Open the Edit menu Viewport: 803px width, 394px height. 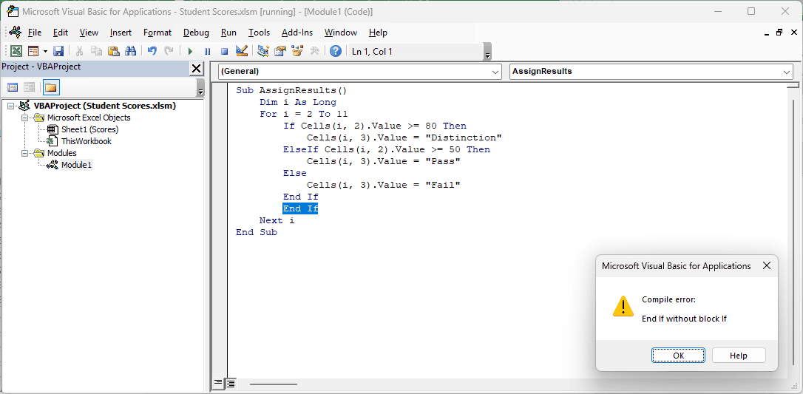click(x=61, y=33)
